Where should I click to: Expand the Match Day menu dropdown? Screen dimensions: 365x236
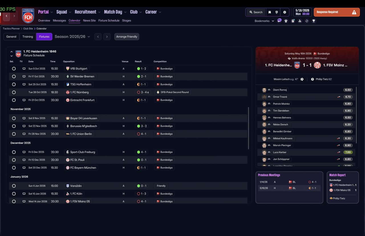point(125,12)
